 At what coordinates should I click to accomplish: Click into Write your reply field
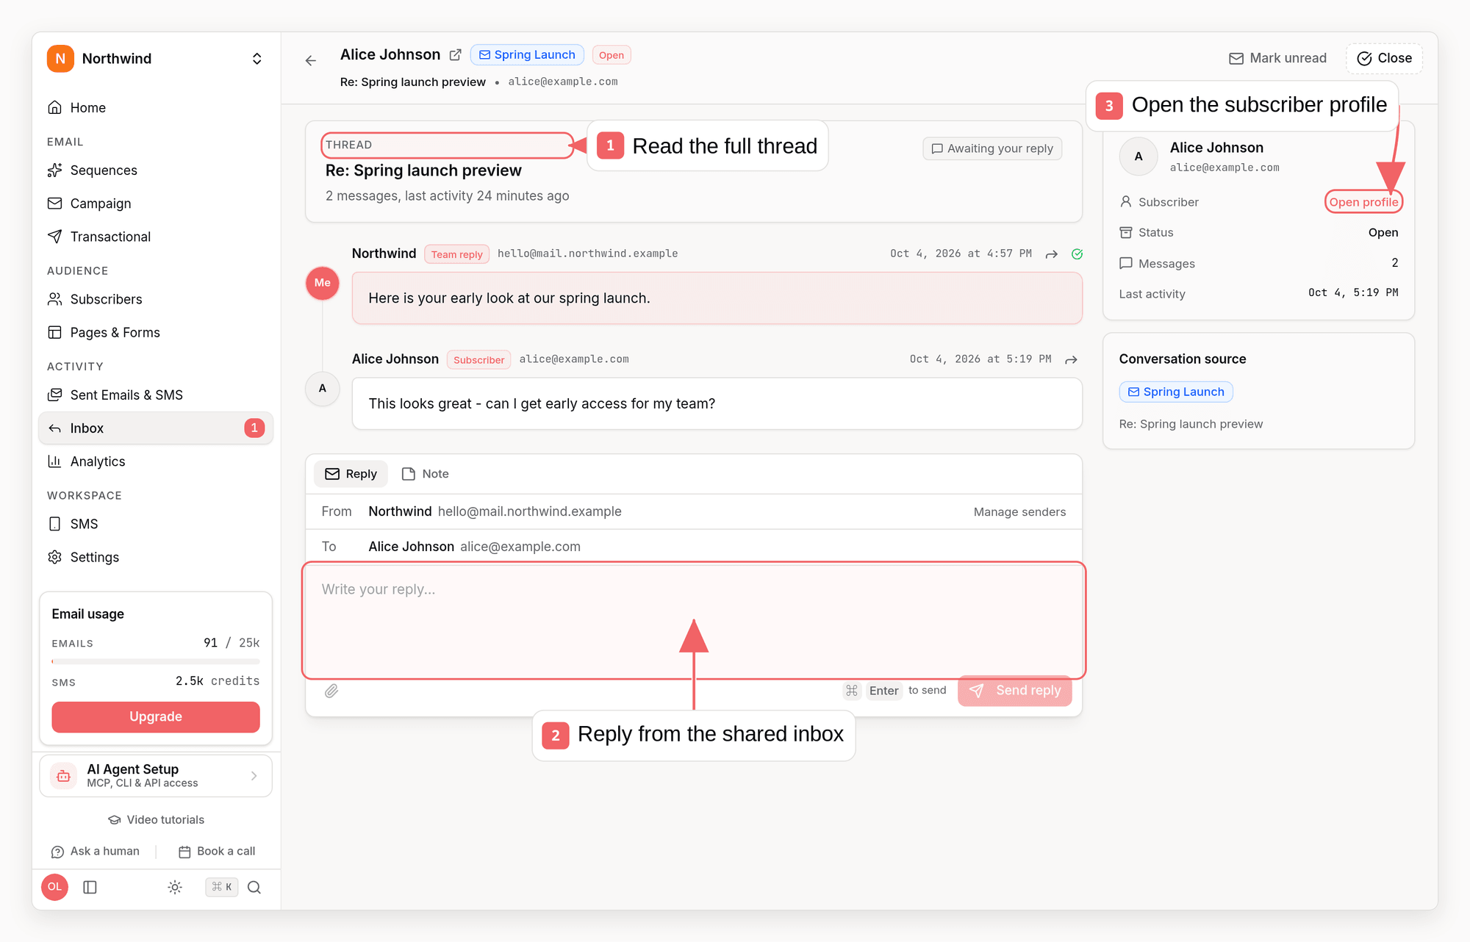[x=694, y=621]
